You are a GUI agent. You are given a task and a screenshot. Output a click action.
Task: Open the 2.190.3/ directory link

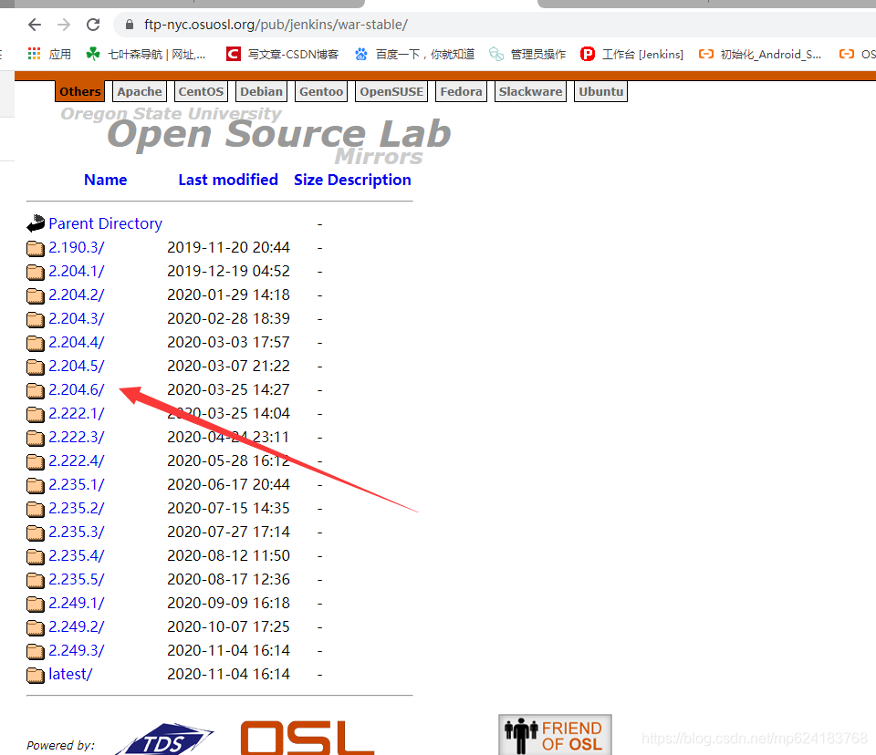[x=76, y=247]
